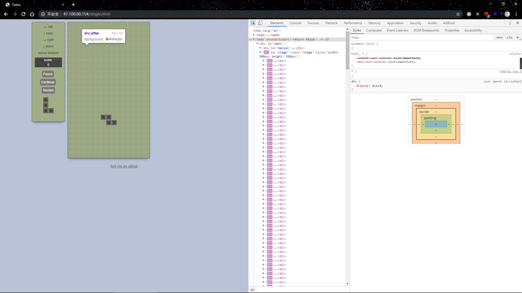The image size is (522, 293).
Task: Click the new style rule plus icon
Action: pos(517,37)
